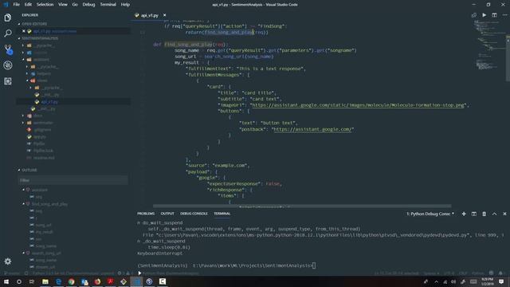The height and width of the screenshot is (287, 510).
Task: Select the terminal instance dropdown
Action: (x=430, y=214)
